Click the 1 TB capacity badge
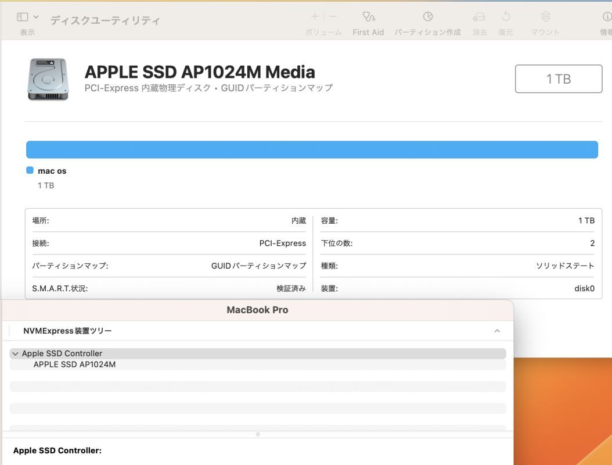Viewport: 612px width, 465px height. pyautogui.click(x=558, y=77)
